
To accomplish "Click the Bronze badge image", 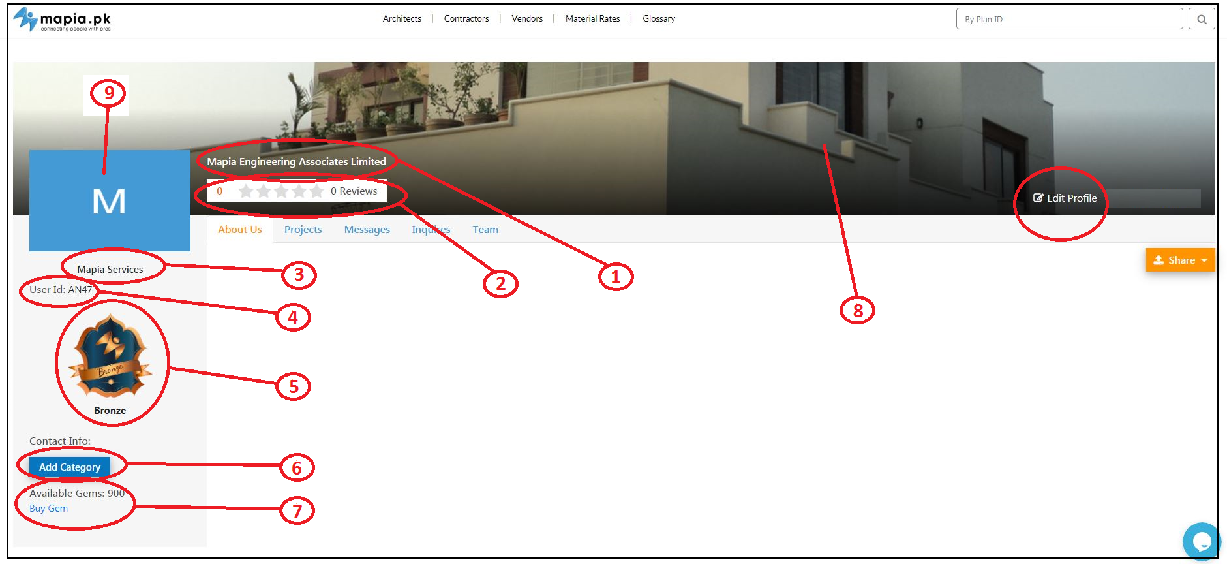I will point(110,356).
